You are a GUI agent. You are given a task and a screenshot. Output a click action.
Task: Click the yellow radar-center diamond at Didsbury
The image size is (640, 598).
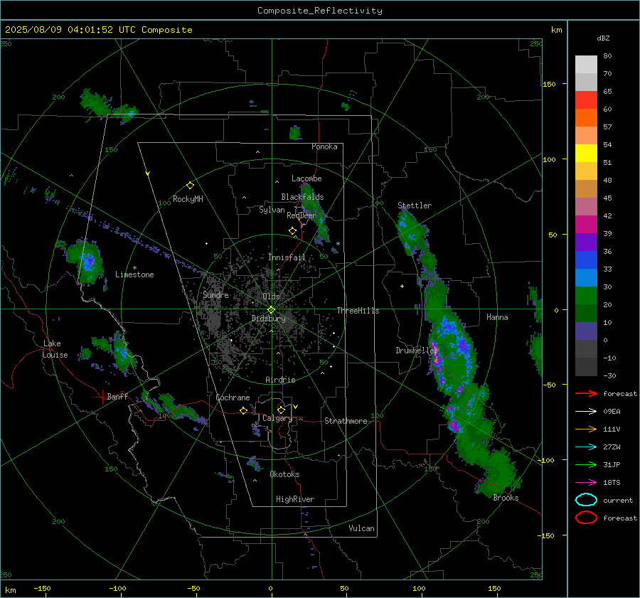271,310
